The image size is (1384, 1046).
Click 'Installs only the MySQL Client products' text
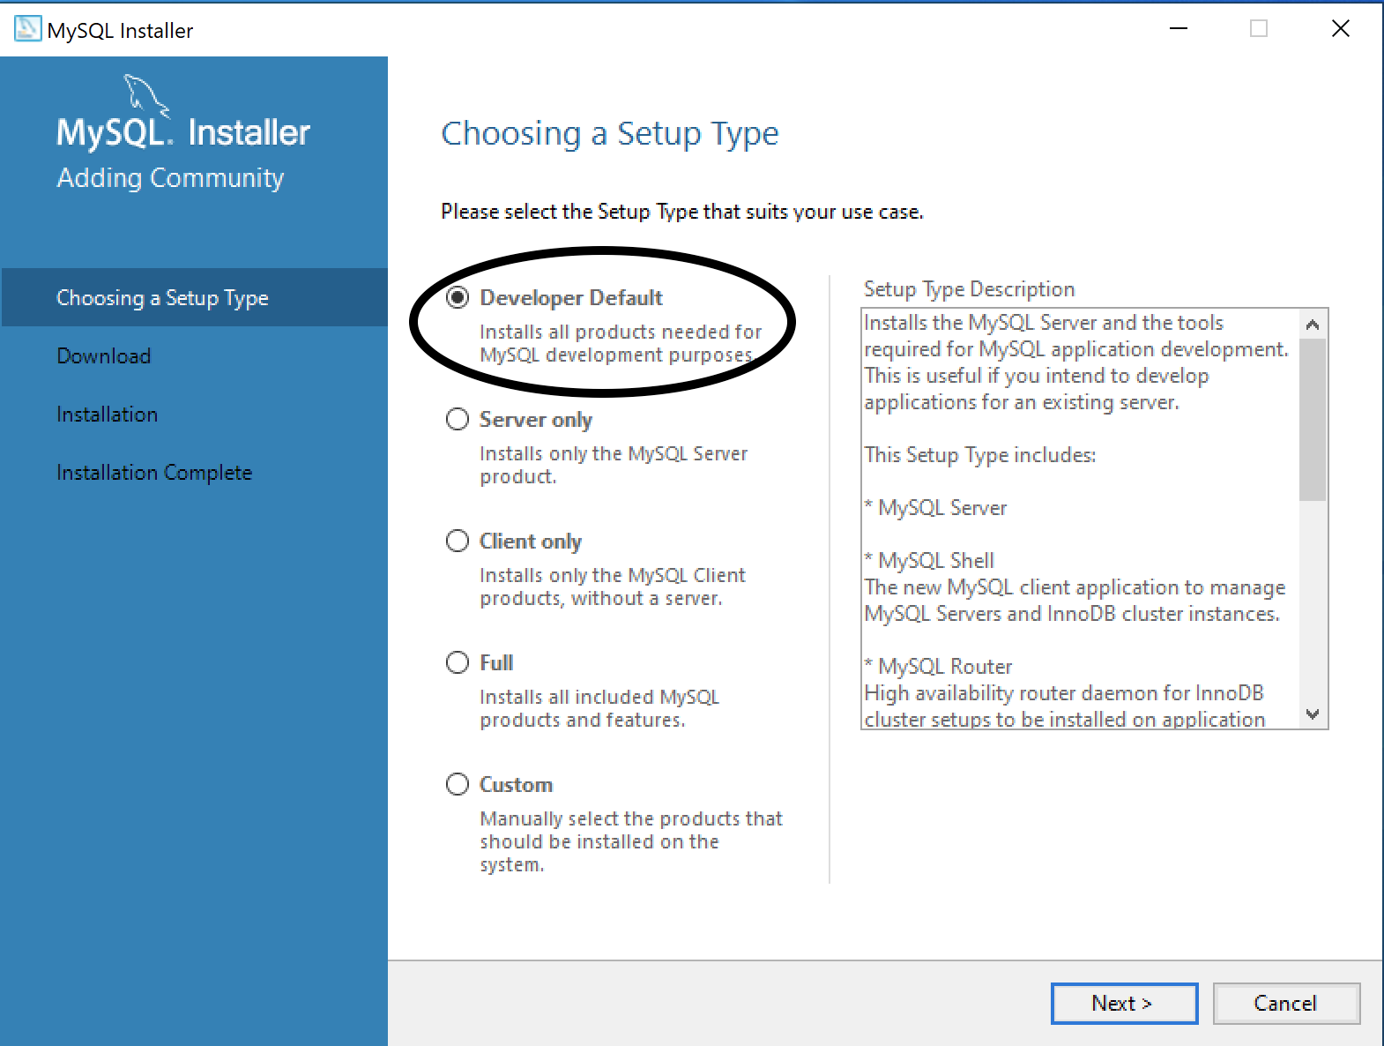click(613, 587)
